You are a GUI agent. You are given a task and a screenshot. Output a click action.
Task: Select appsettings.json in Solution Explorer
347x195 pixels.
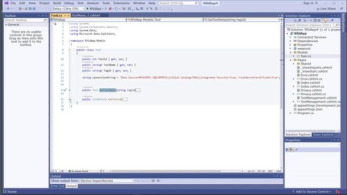(310, 109)
